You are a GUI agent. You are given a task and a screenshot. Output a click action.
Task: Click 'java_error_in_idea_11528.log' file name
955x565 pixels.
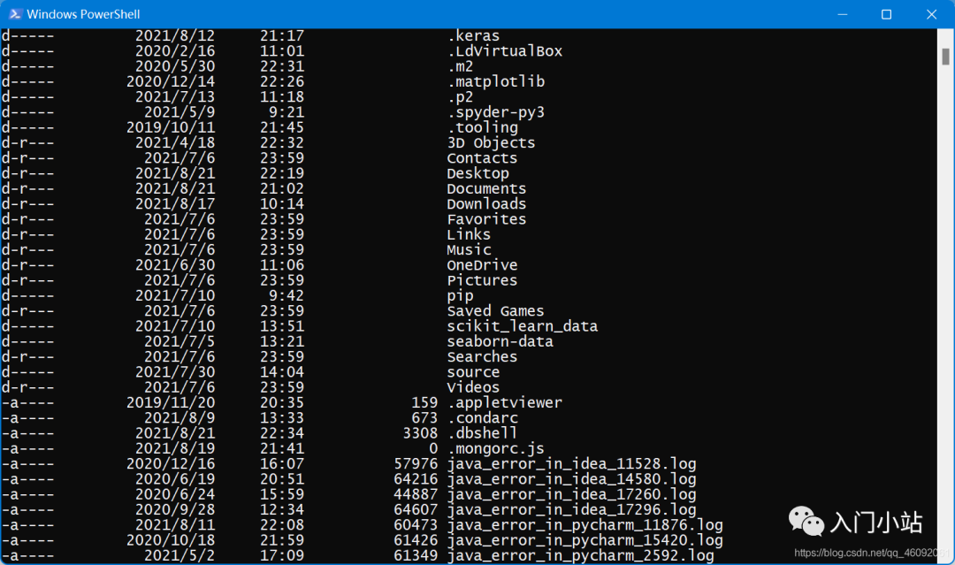point(571,464)
